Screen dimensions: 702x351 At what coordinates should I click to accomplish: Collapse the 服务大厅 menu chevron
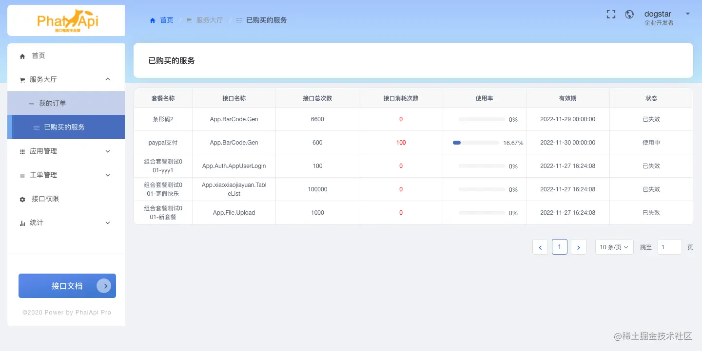pos(108,79)
